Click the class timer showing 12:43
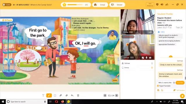The width and height of the screenshot is (186, 104). pos(7,5)
